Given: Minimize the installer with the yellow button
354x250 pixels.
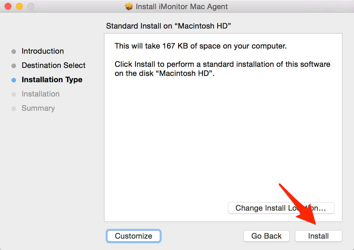Looking at the screenshot, I should (x=19, y=6).
